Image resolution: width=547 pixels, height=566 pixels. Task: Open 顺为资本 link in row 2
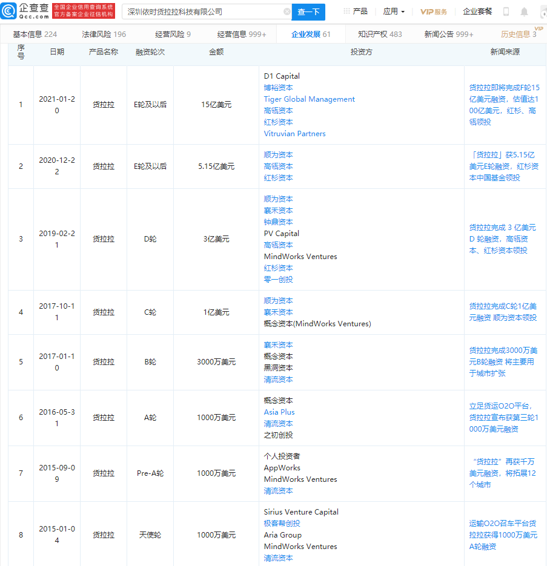tap(278, 155)
